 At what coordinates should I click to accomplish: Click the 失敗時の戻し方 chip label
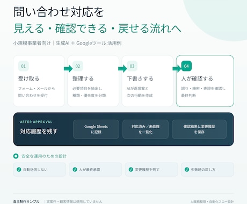203,170
